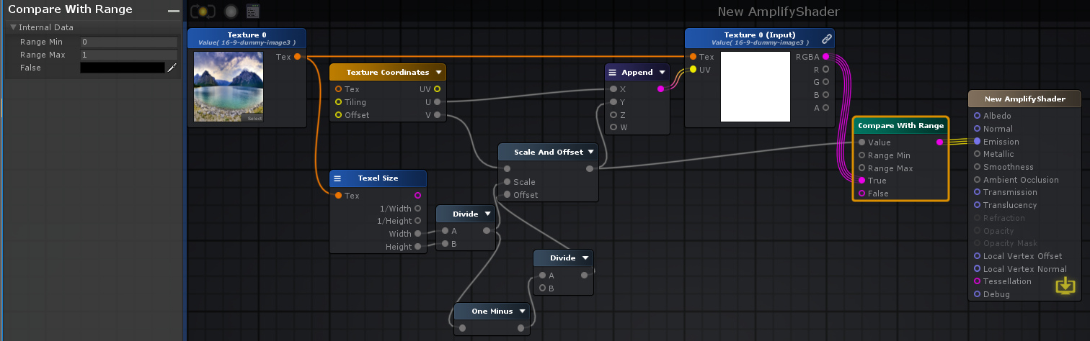Click the Range Max input field
Viewport: 1090px width, 341px height.
point(129,55)
